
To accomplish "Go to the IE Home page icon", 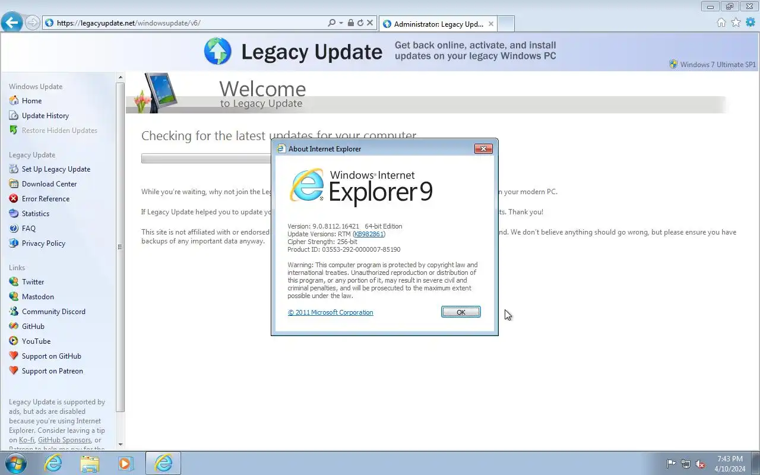I will (x=721, y=23).
